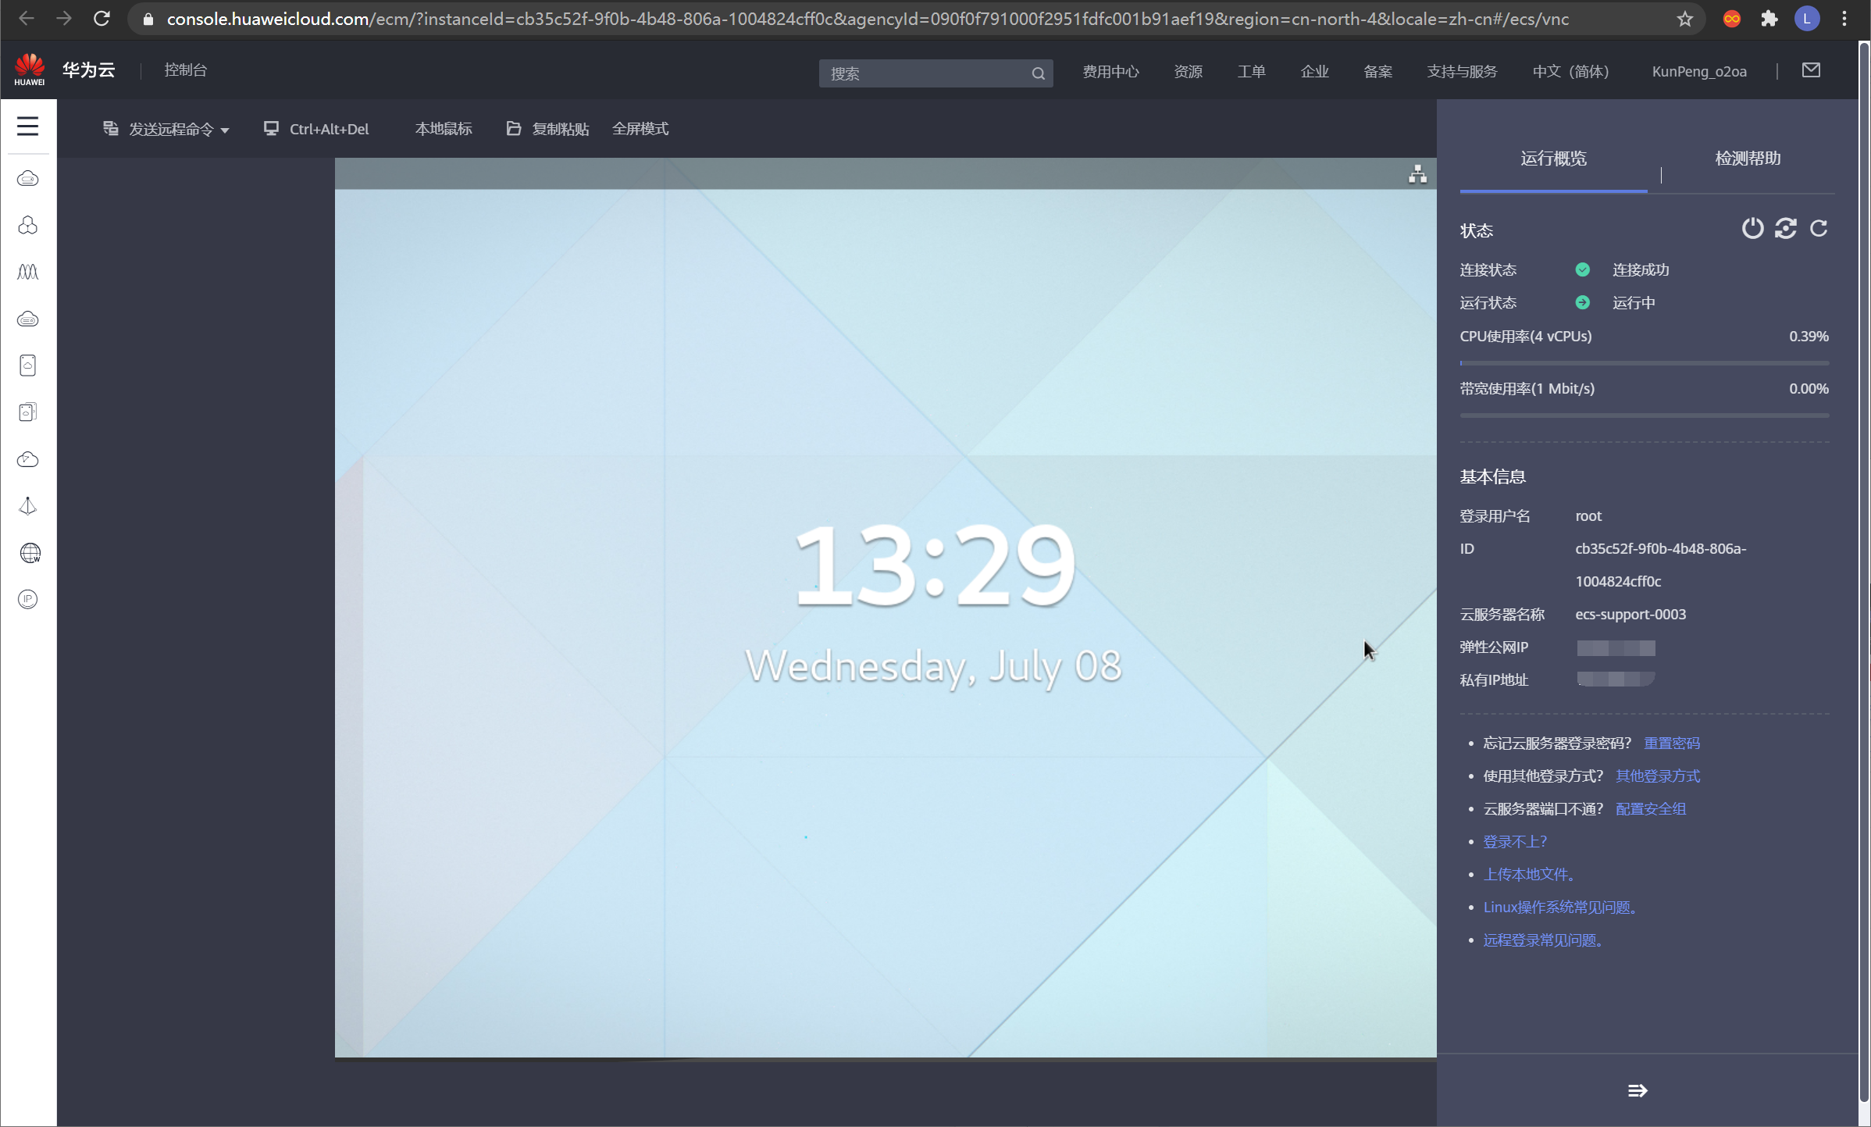Click the power shutdown icon in status
Image resolution: width=1871 pixels, height=1127 pixels.
[1752, 228]
